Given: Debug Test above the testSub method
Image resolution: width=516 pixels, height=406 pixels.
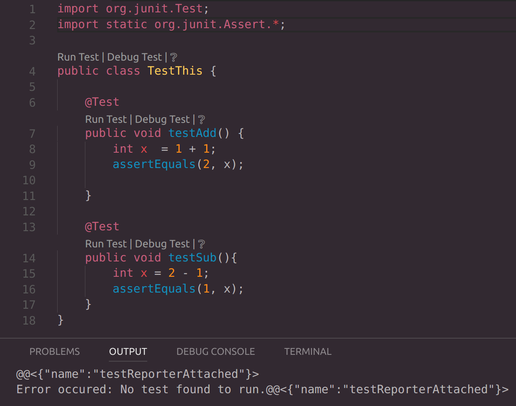Looking at the screenshot, I should coord(162,244).
